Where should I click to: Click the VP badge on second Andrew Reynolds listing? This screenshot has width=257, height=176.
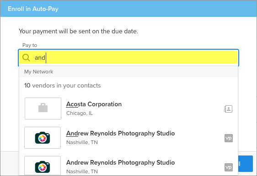click(229, 167)
